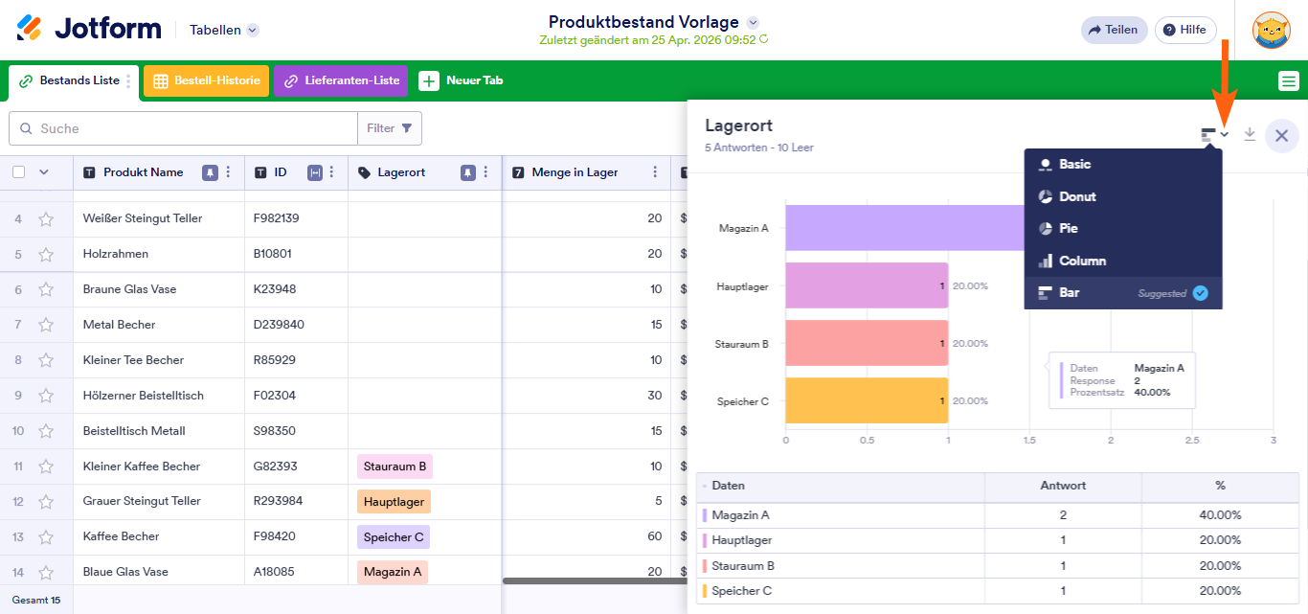This screenshot has width=1308, height=614.
Task: Switch to the Bestell-Historie tab
Action: pyautogui.click(x=207, y=81)
